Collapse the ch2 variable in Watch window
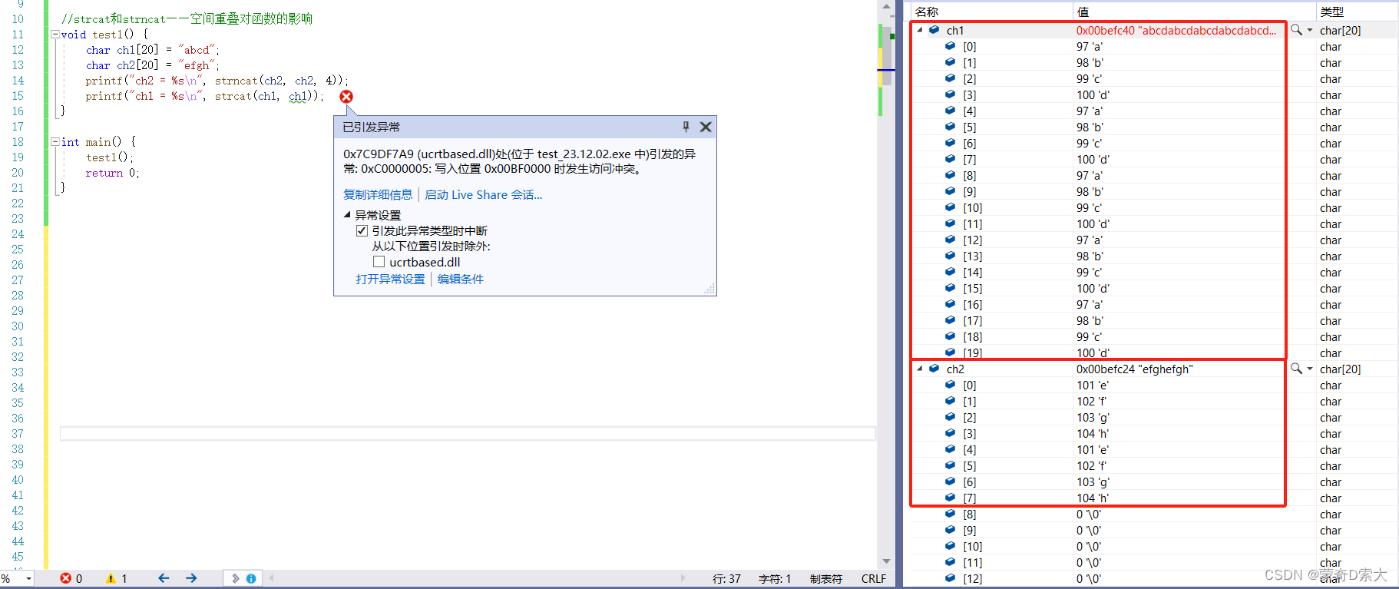This screenshot has height=589, width=1399. (x=920, y=369)
